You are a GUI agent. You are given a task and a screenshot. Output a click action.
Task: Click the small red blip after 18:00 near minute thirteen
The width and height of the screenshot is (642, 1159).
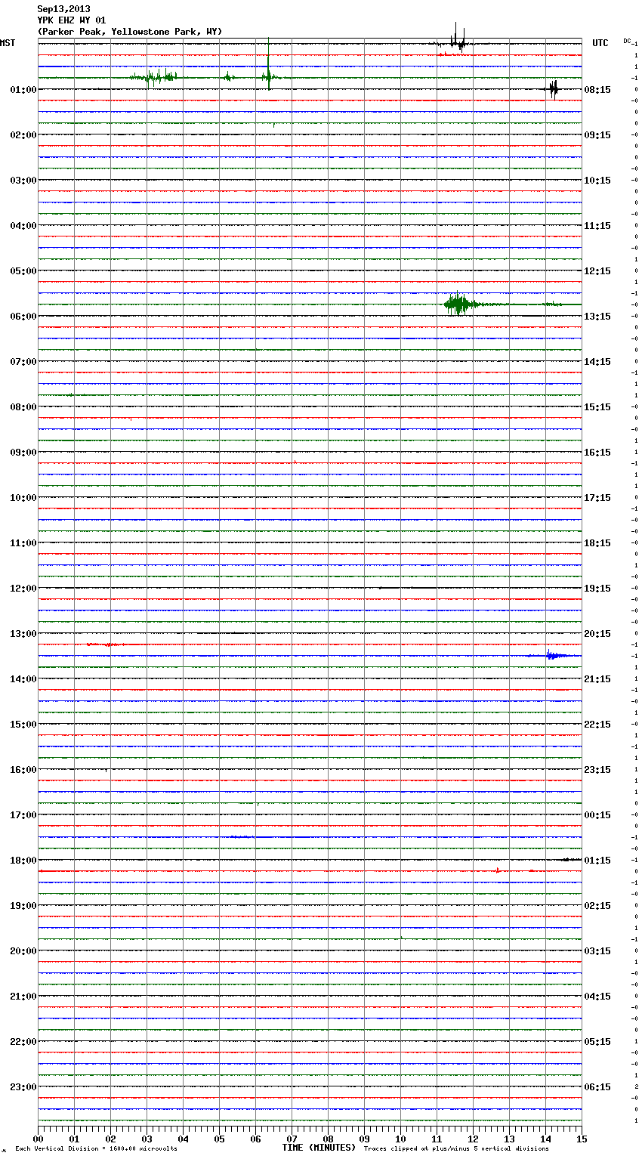[498, 870]
